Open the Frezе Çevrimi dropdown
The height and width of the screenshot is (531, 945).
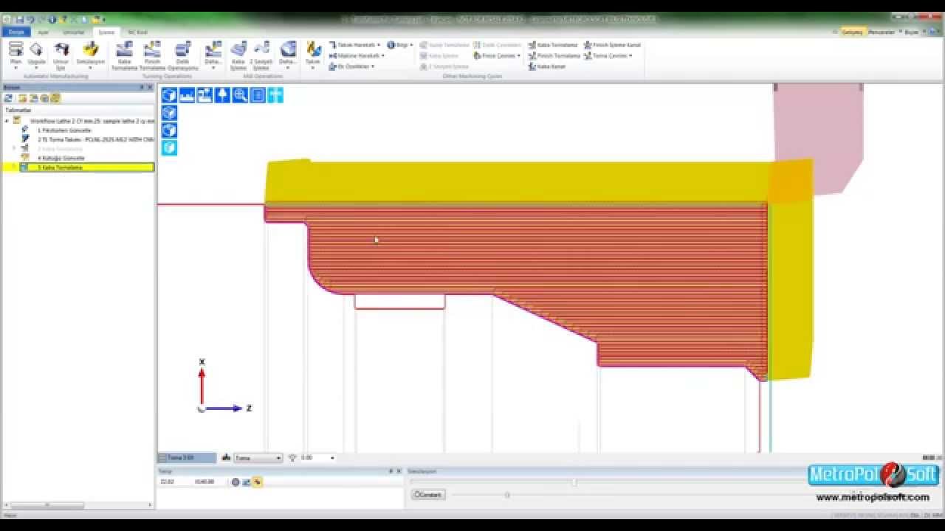point(497,55)
